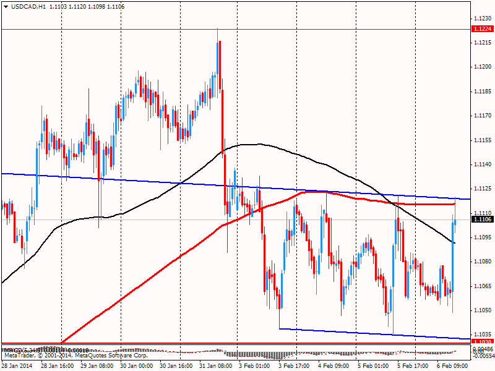
Task: Click the 1.1140 price axis label
Action: pos(483,164)
